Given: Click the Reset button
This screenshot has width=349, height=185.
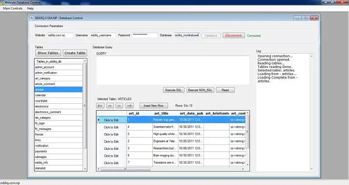Looking at the screenshot, I should click(x=225, y=90).
